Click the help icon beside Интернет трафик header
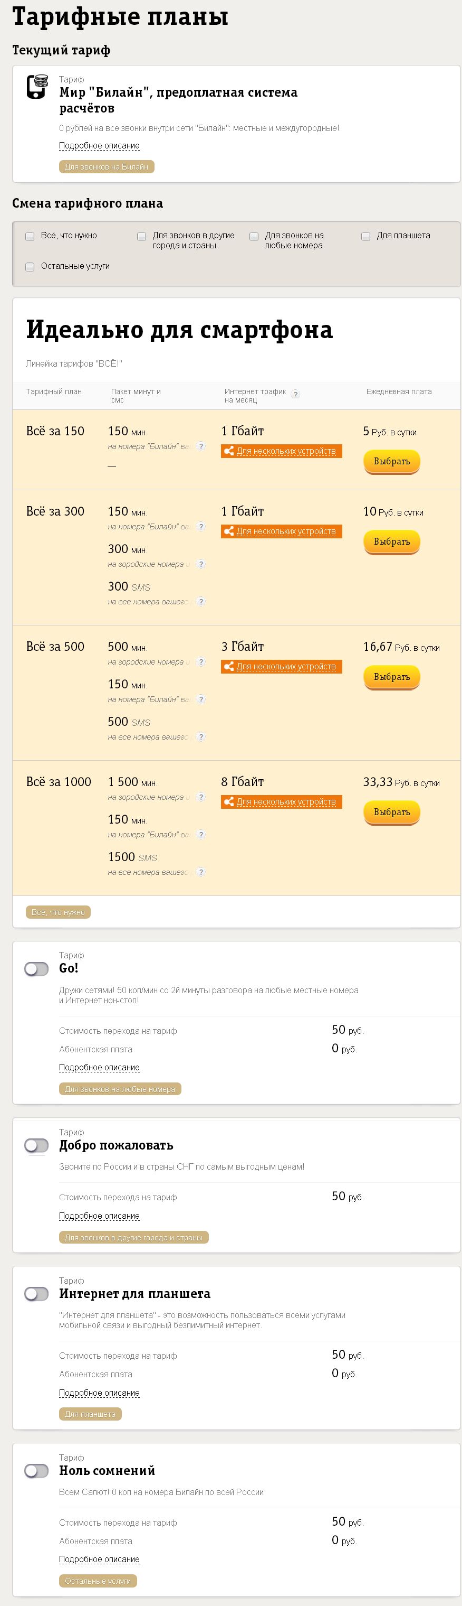The image size is (462, 1606). click(x=296, y=394)
